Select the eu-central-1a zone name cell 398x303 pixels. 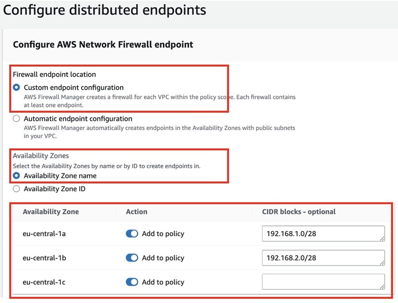point(44,233)
